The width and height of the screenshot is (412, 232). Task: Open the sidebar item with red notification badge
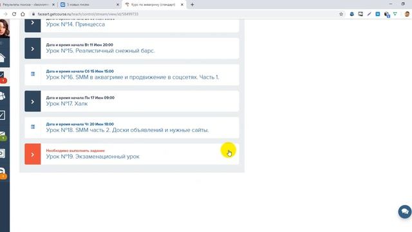3,77
